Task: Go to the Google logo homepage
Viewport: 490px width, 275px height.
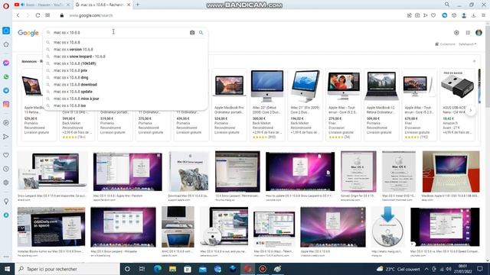Action: 28,33
